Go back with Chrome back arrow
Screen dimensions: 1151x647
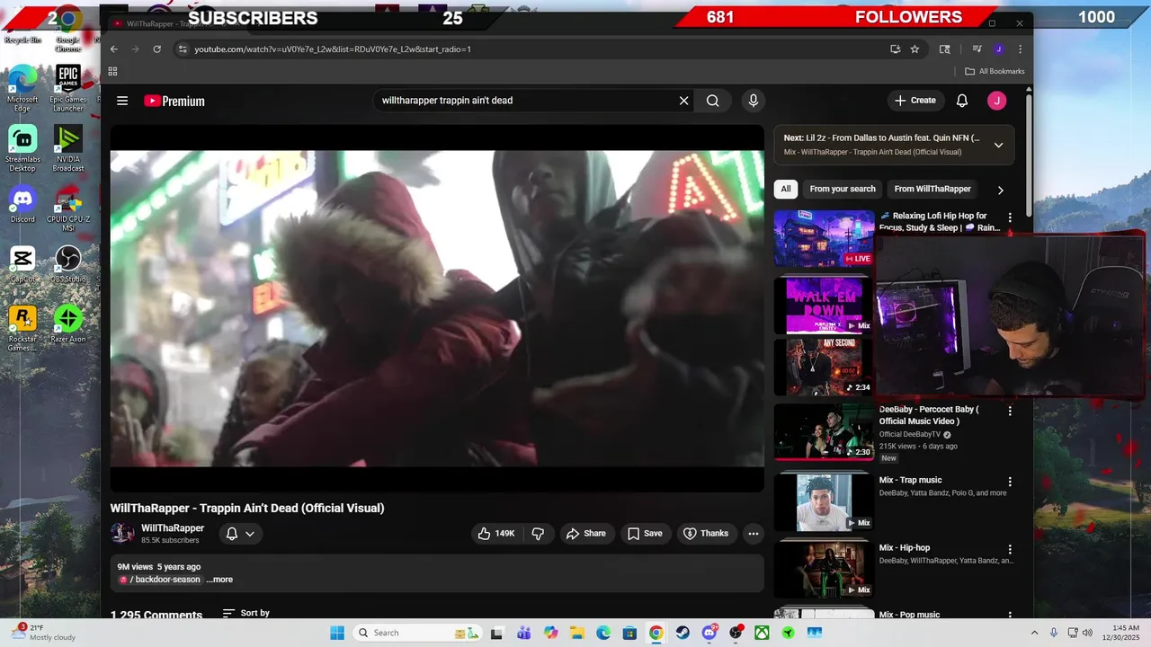(x=113, y=49)
